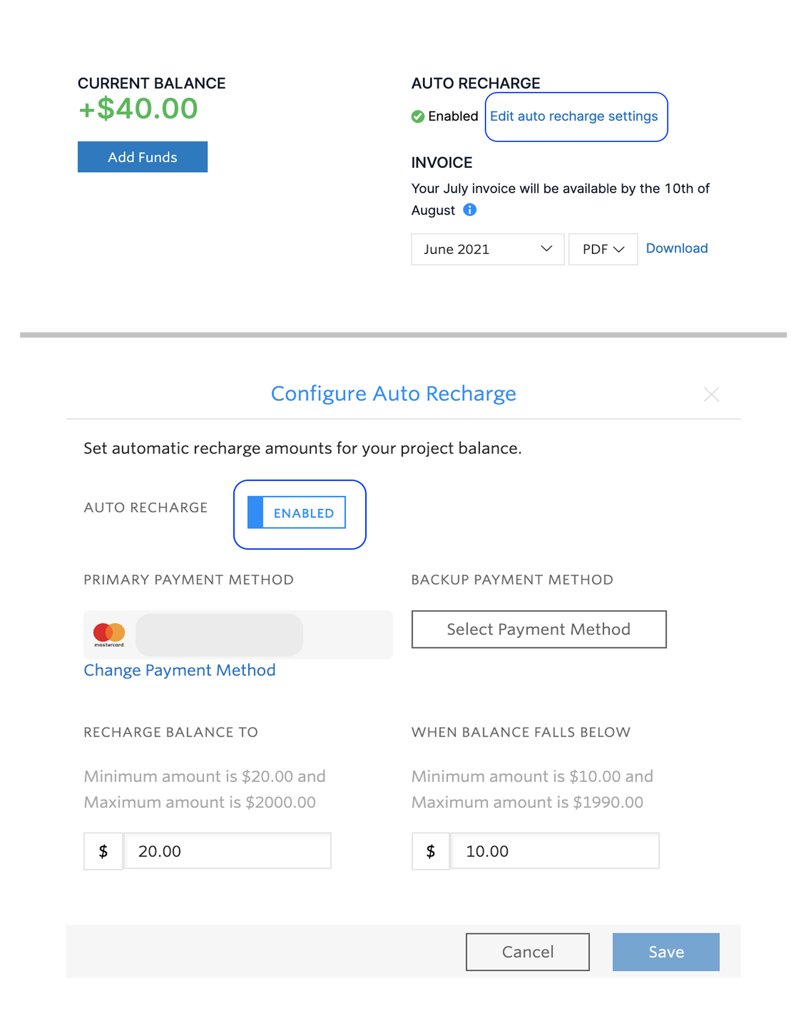Click Add Funds button
The image size is (807, 1026).
[142, 157]
